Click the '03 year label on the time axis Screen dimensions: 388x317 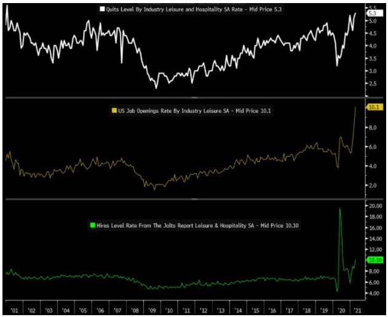click(x=49, y=310)
